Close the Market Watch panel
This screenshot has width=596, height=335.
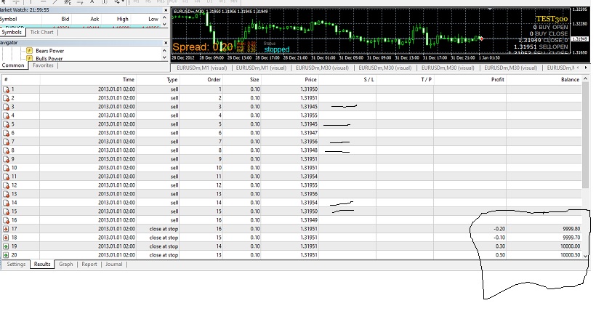pyautogui.click(x=166, y=10)
